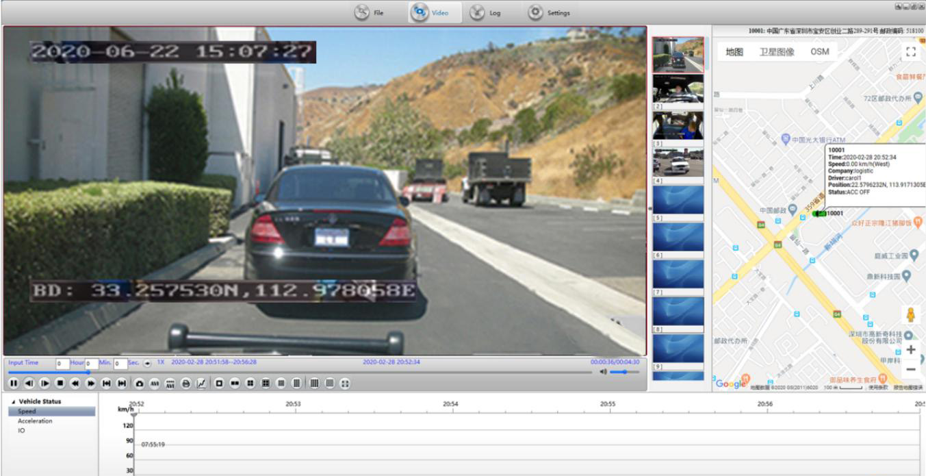Image resolution: width=926 pixels, height=476 pixels.
Task: Fast forward the video
Action: [x=91, y=384]
